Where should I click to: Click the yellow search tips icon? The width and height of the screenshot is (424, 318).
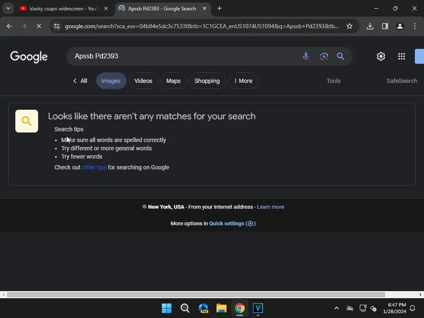26,121
